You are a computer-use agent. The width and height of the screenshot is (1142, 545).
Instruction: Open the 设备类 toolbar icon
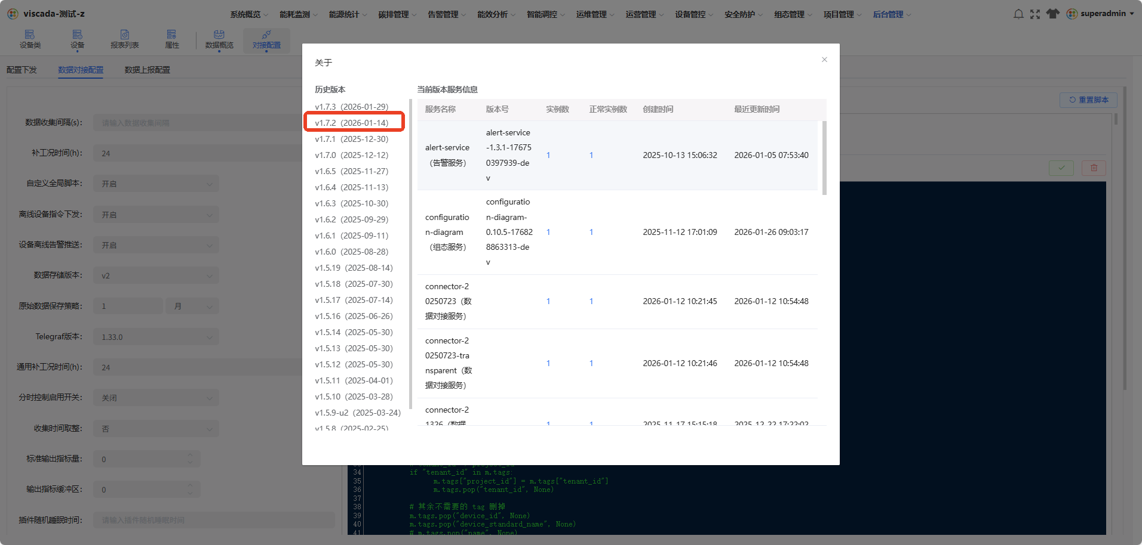tap(30, 39)
